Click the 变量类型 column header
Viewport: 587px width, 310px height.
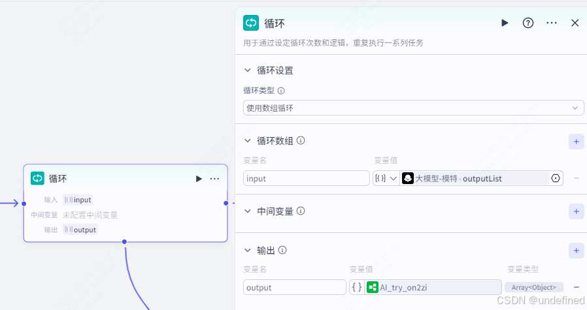[522, 270]
